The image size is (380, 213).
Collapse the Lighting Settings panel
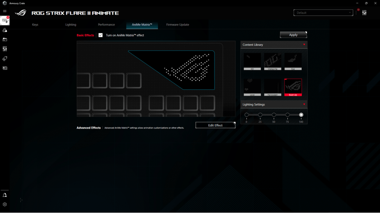tap(304, 104)
